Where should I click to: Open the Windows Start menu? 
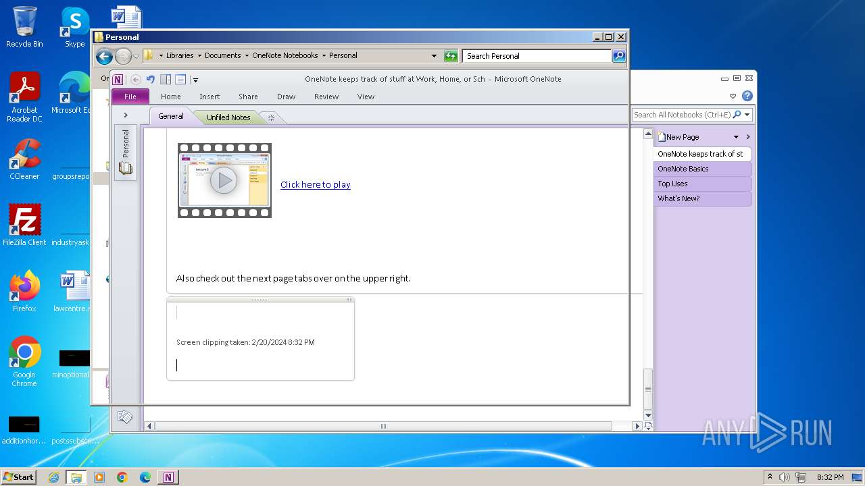[x=18, y=477]
